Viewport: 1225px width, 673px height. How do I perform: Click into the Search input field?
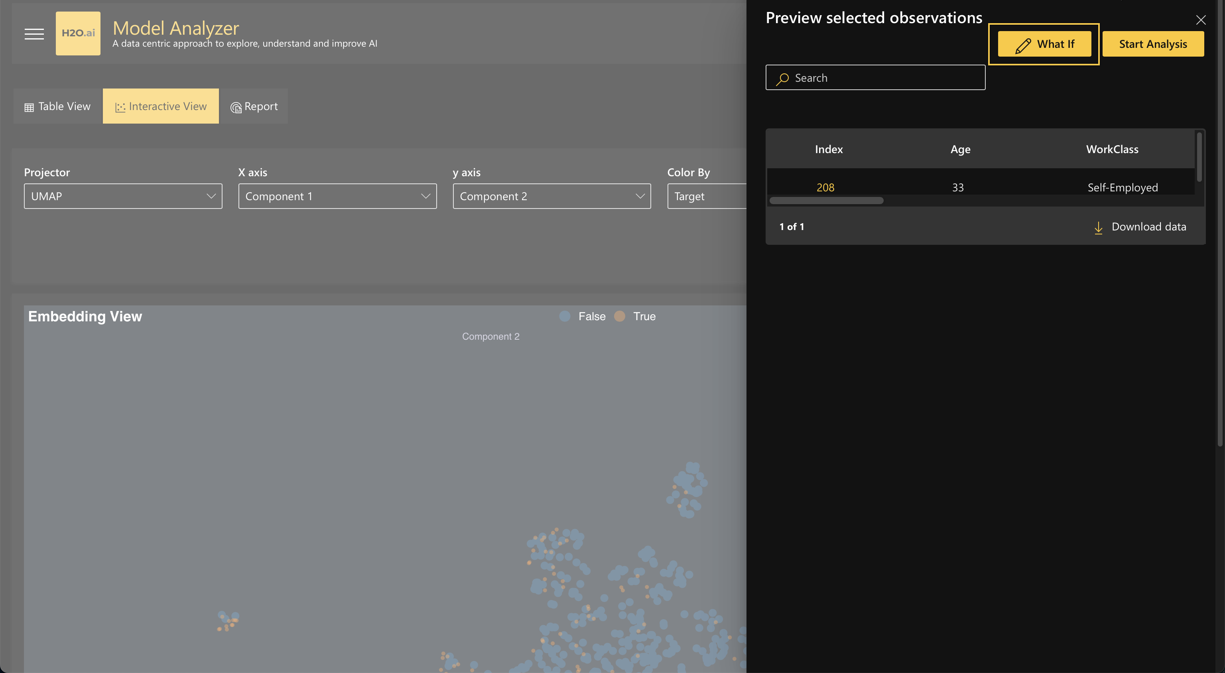tap(884, 77)
